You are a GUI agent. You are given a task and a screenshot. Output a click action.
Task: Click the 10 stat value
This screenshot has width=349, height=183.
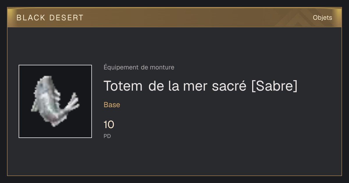click(x=109, y=125)
